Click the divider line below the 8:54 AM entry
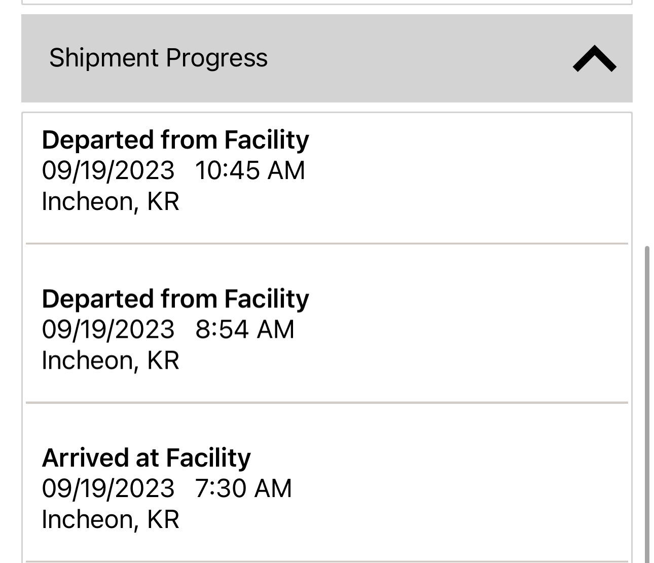654x563 pixels. (x=327, y=403)
